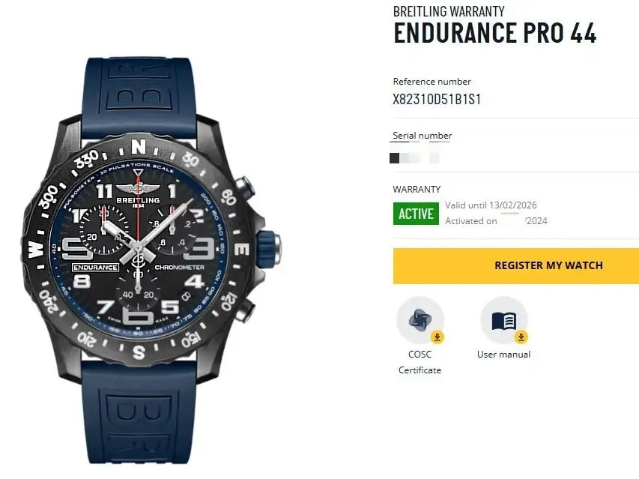Click the yellow download badge on User manual
The width and height of the screenshot is (639, 479).
(521, 337)
